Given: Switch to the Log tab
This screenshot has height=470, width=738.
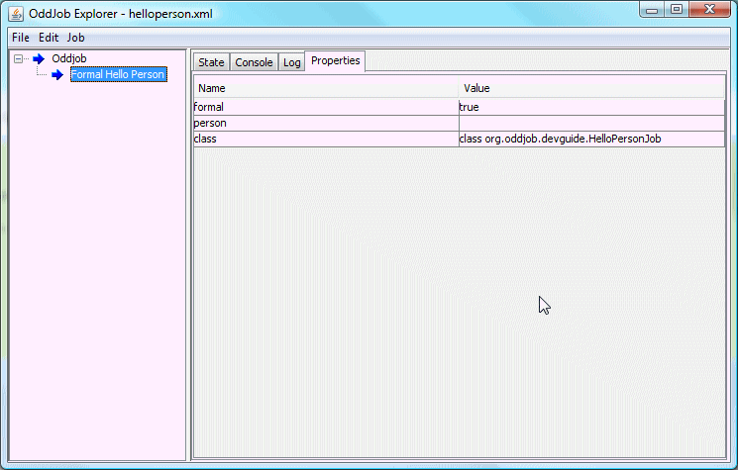Looking at the screenshot, I should (291, 62).
